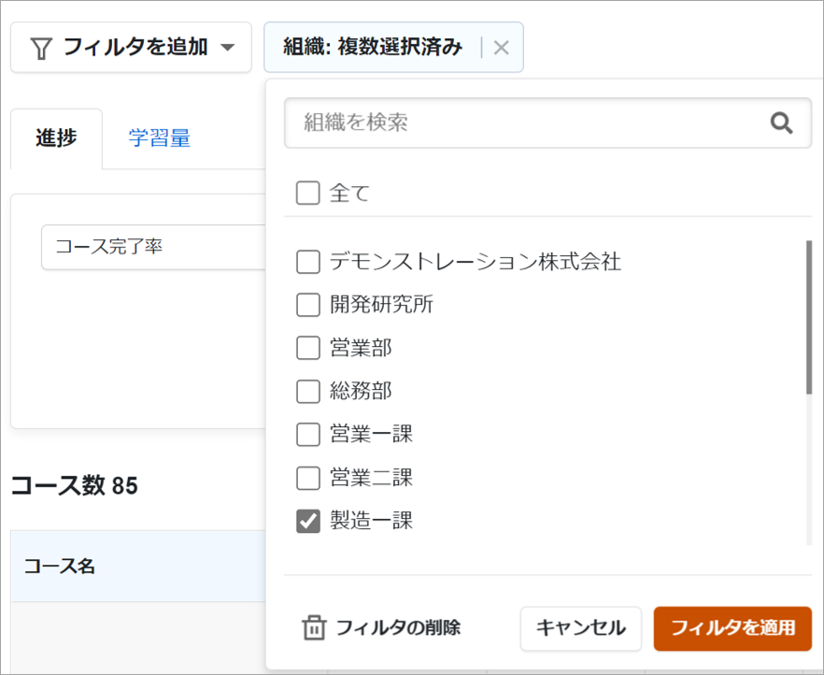This screenshot has width=824, height=675.
Task: Open the フィルタを追加 dropdown arrow
Action: 228,48
